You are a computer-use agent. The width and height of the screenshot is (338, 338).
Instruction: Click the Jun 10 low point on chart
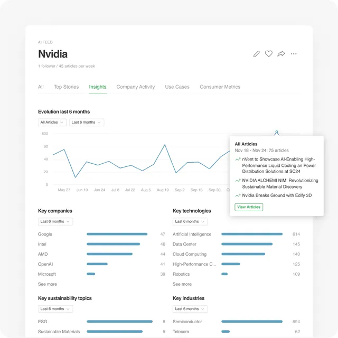pos(75,177)
